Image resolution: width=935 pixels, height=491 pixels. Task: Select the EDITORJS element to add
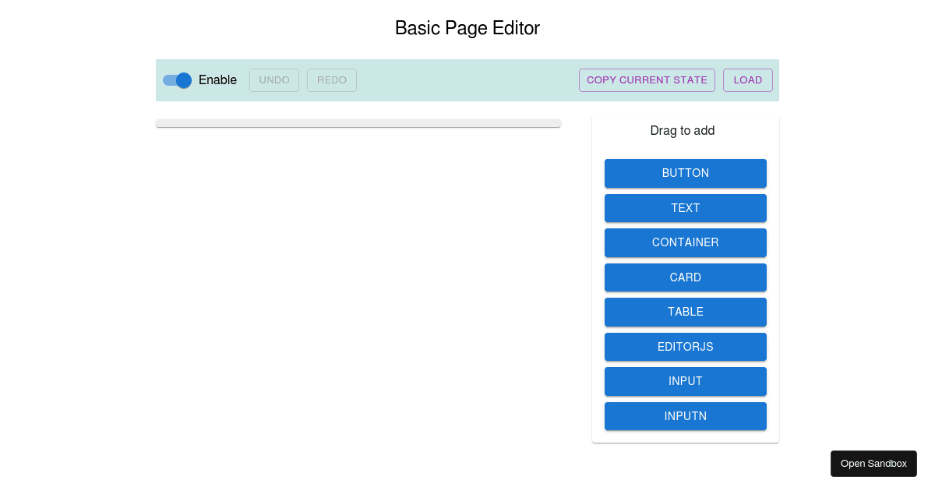686,347
